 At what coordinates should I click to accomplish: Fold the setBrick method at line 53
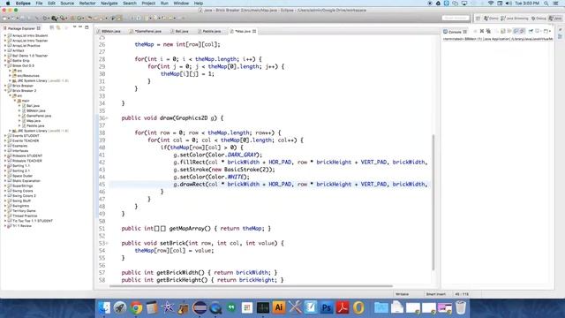107,244
